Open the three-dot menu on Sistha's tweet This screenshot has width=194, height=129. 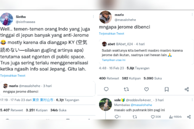[93, 17]
